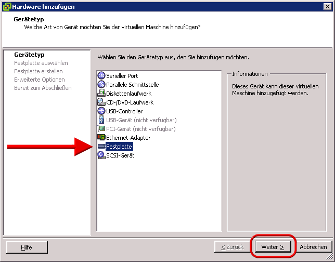
Task: Click the Serieller Port icon
Action: click(101, 76)
